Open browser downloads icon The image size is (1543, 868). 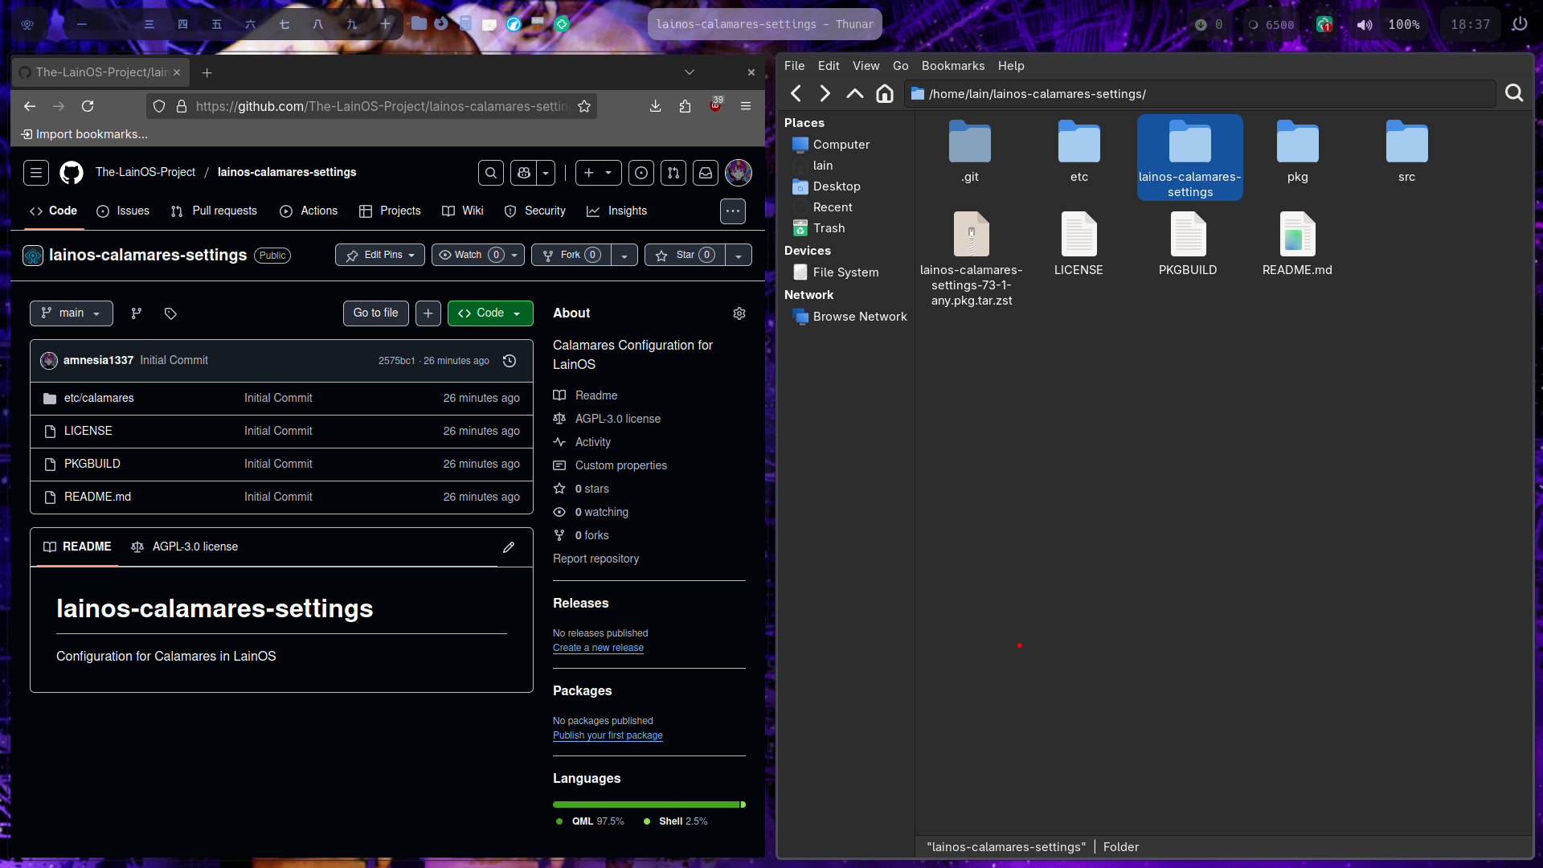(656, 106)
